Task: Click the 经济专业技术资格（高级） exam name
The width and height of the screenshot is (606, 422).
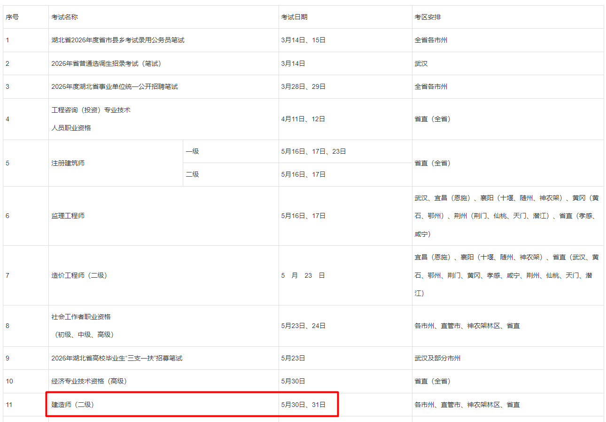Action: [x=89, y=381]
